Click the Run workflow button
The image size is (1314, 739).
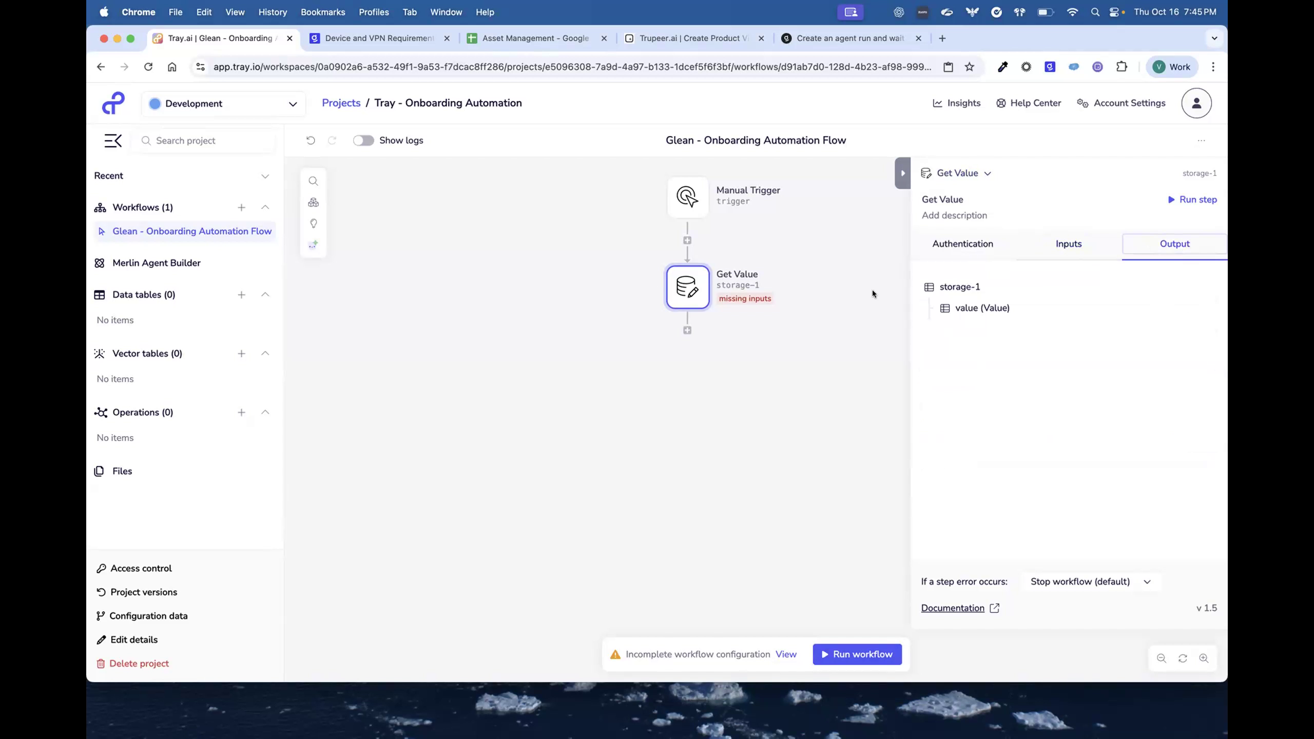click(856, 654)
